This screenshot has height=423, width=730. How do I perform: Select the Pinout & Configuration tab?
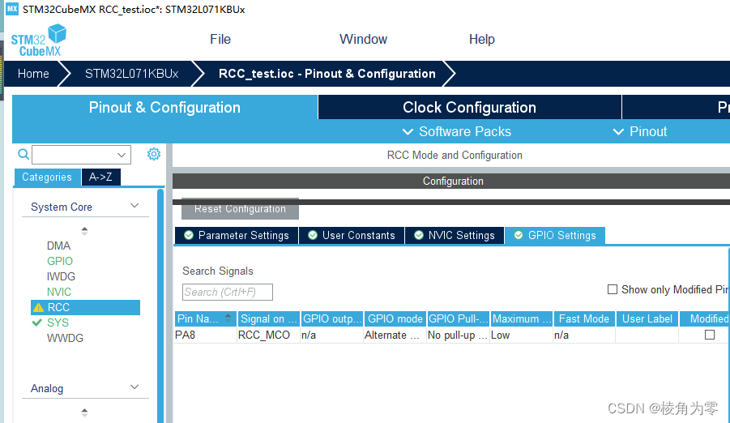[x=164, y=107]
